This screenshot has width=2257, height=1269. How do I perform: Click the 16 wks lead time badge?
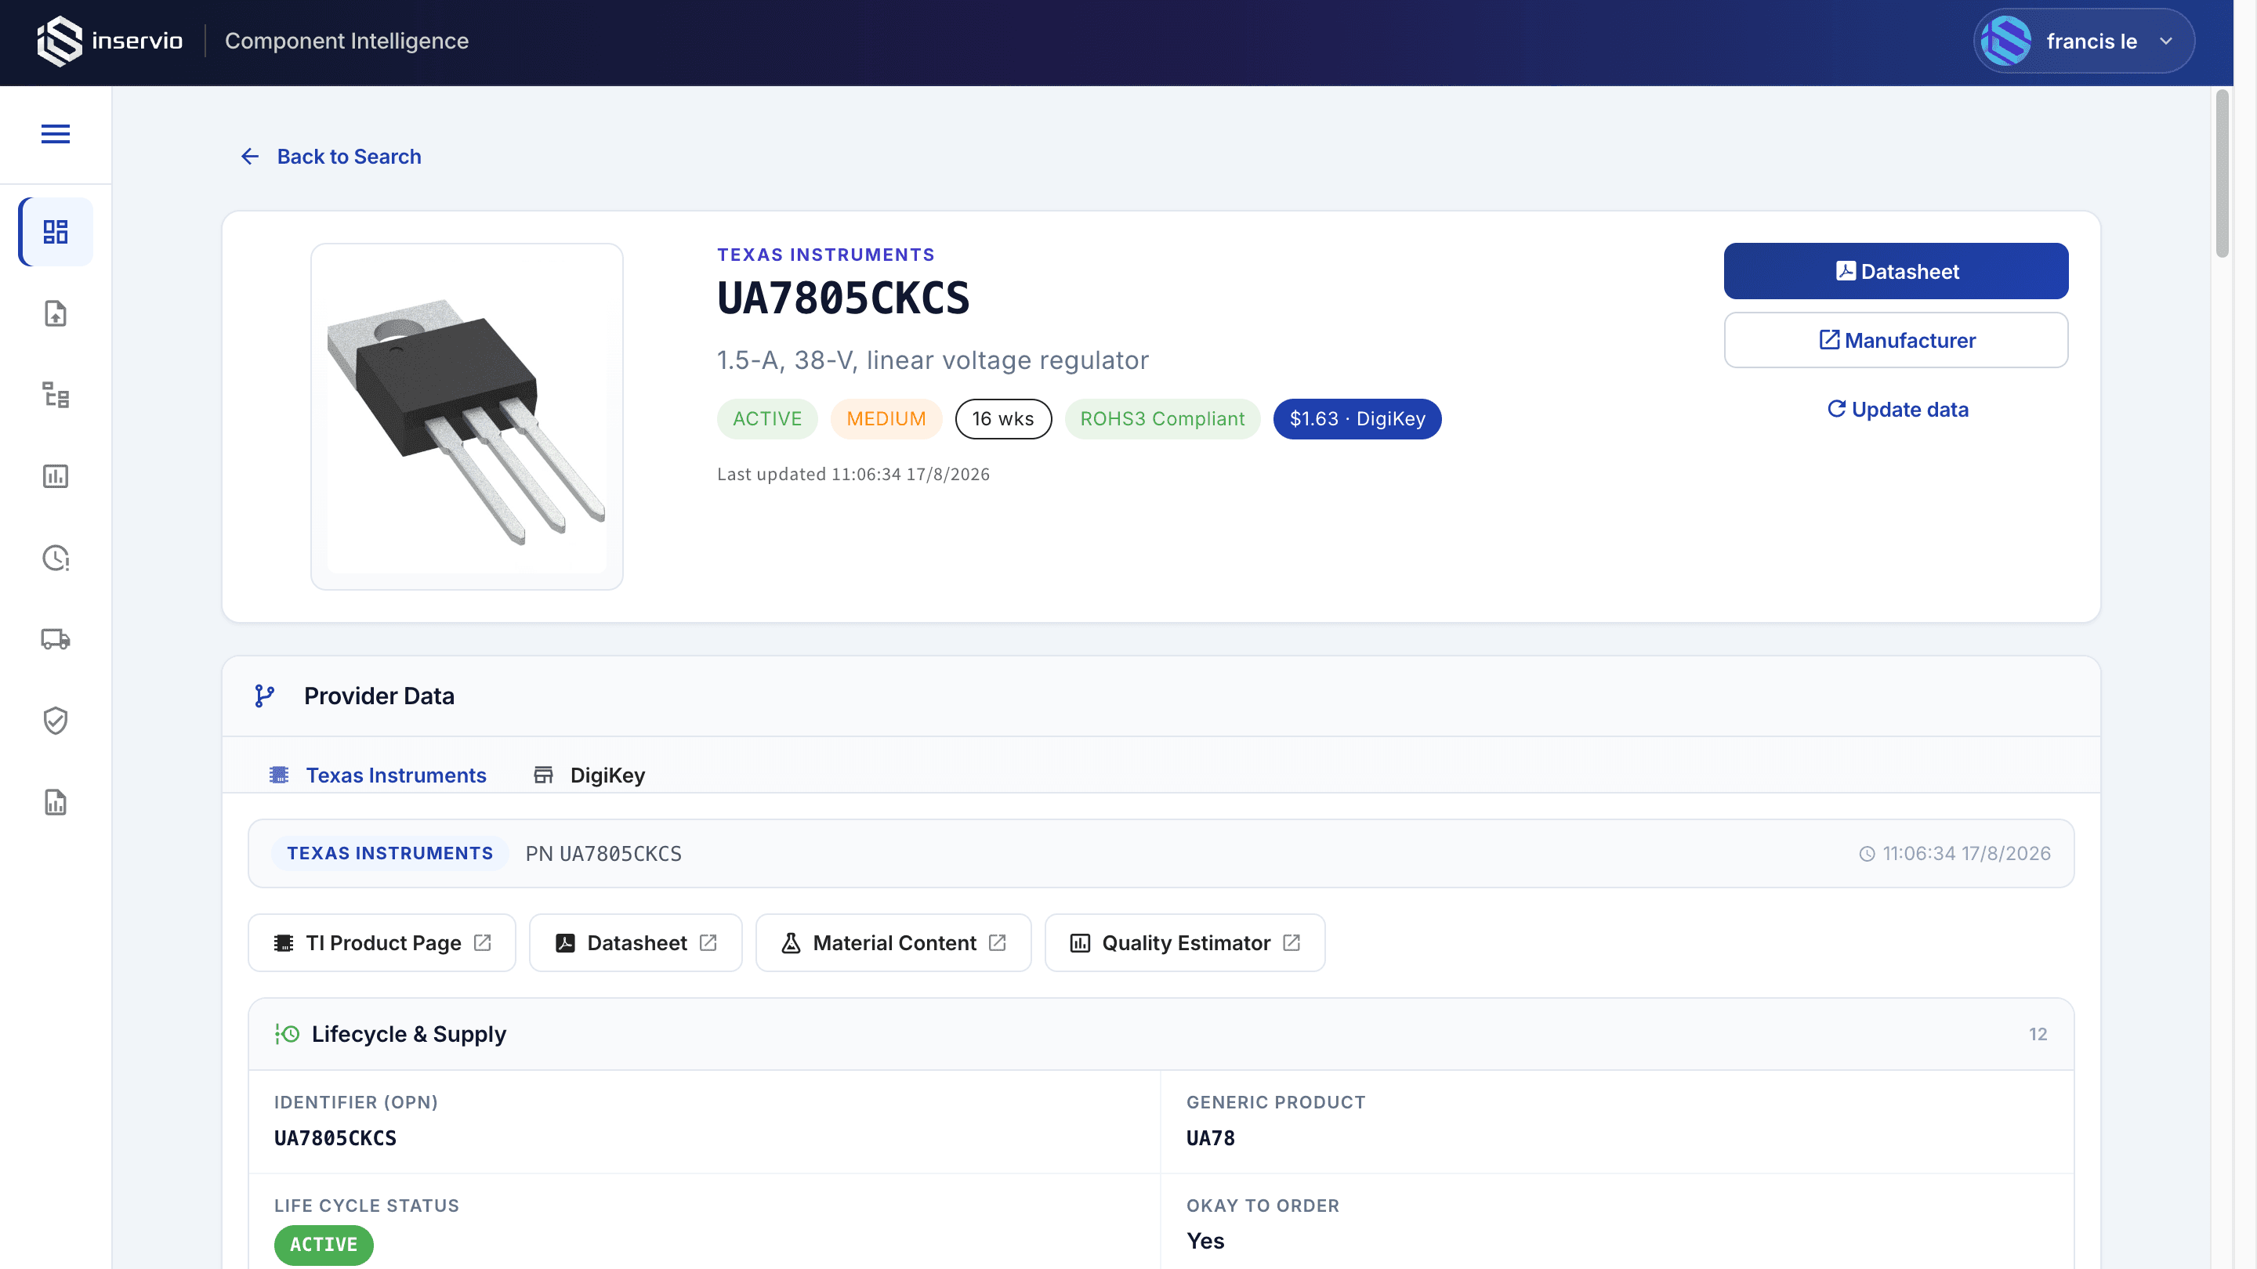coord(1003,420)
